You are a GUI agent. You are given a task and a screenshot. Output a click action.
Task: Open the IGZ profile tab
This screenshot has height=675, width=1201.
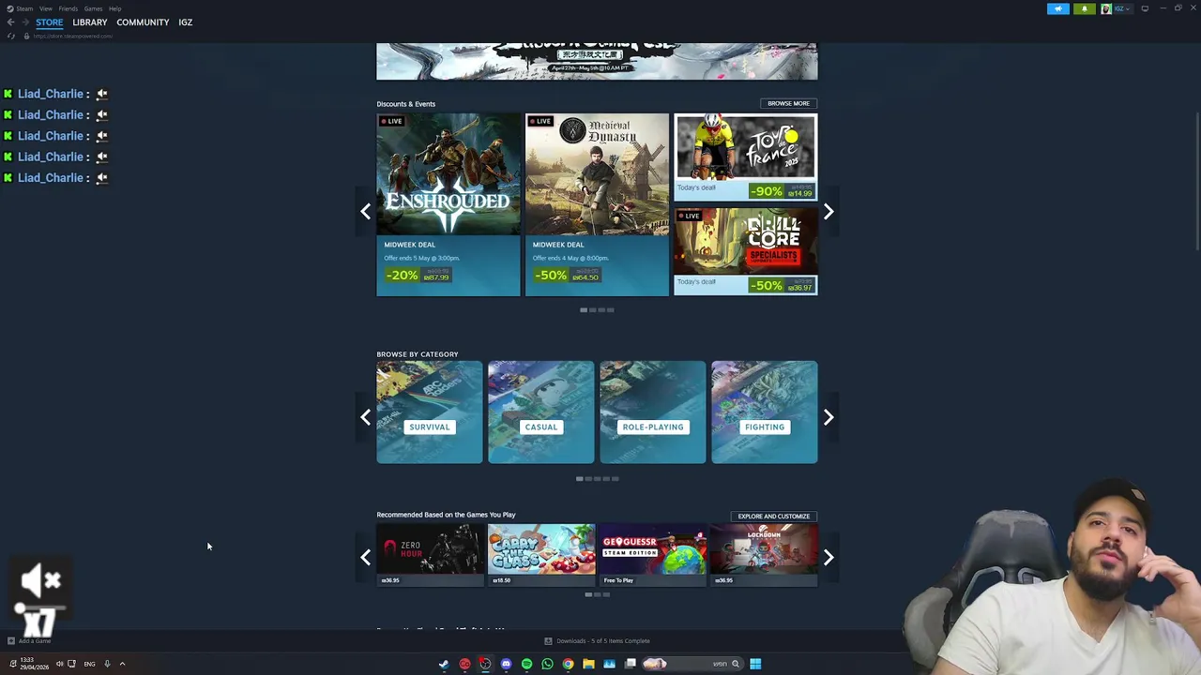[186, 22]
